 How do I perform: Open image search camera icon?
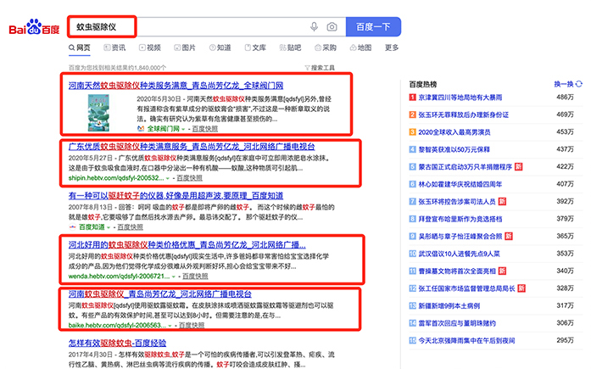[332, 27]
